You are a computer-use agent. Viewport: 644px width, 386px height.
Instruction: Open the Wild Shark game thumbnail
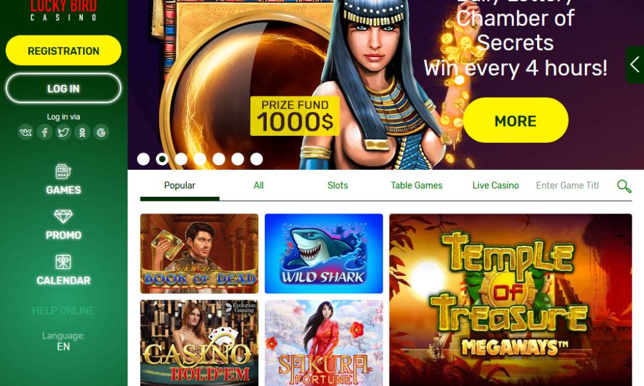pyautogui.click(x=324, y=253)
